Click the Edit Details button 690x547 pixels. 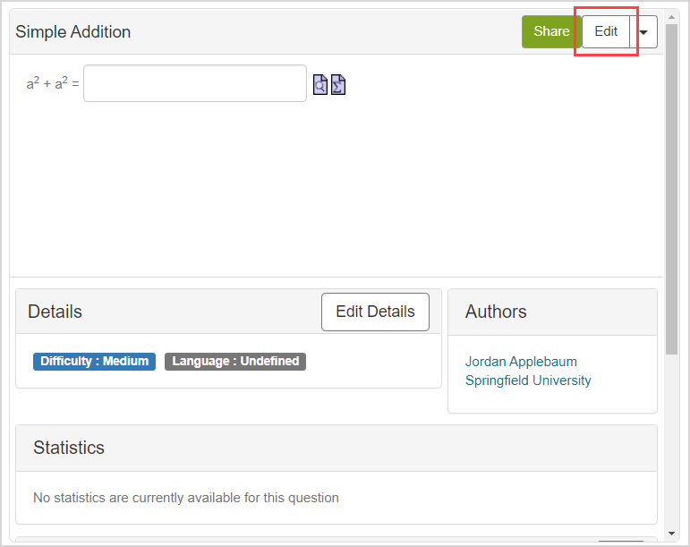click(375, 312)
